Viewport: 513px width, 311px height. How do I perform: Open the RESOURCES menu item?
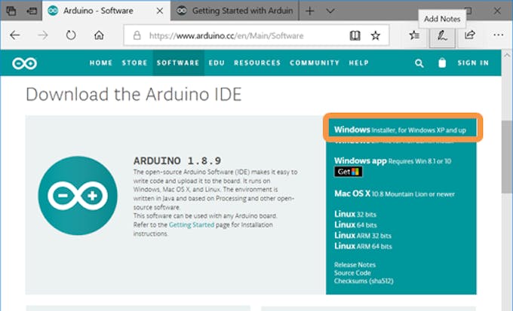coord(257,63)
